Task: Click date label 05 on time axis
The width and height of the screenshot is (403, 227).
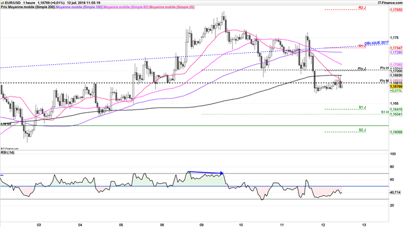Action: coord(121,225)
